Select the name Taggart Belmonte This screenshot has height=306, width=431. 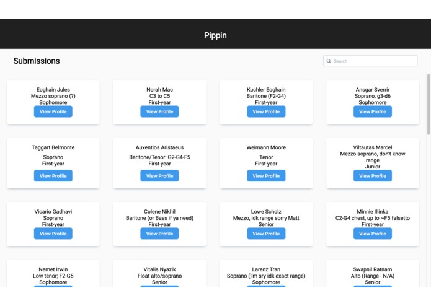coord(53,147)
